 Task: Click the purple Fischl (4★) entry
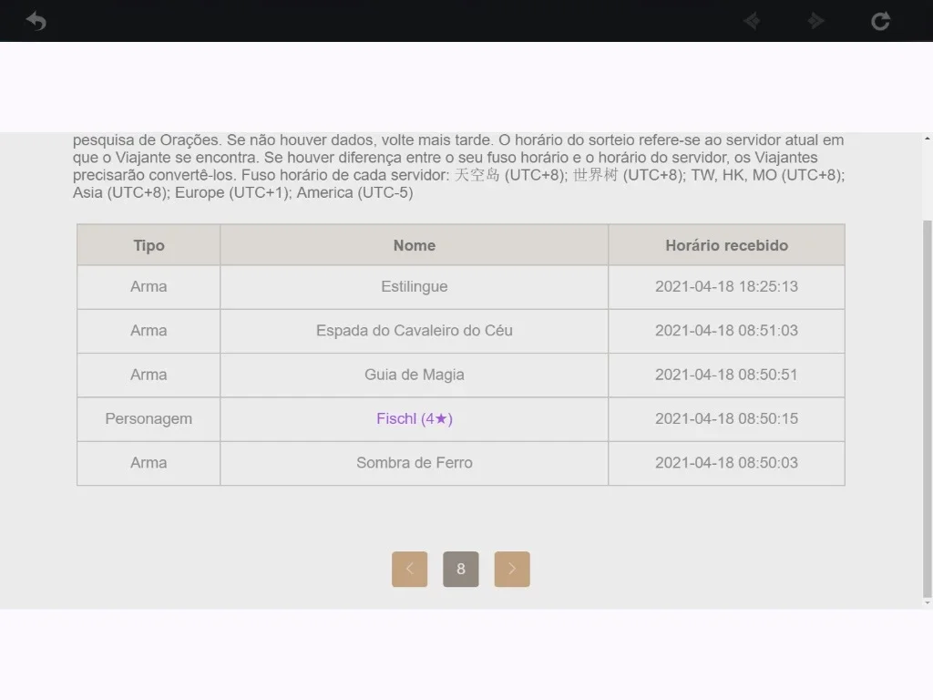pos(415,418)
